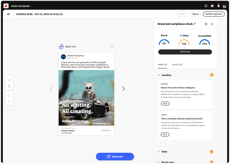Open the apps grid switcher
The image size is (230, 164).
(x=206, y=6)
